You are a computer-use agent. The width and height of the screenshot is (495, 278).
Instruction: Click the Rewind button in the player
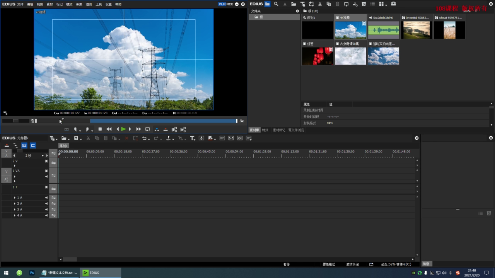(x=109, y=129)
